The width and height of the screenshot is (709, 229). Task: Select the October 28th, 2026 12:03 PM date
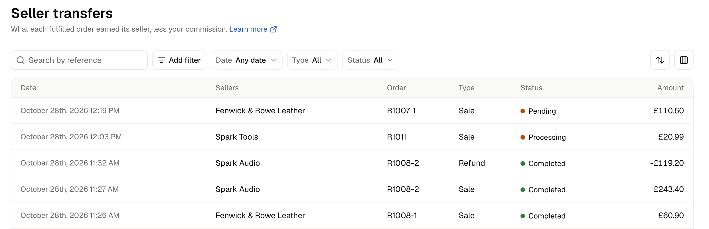tap(71, 137)
